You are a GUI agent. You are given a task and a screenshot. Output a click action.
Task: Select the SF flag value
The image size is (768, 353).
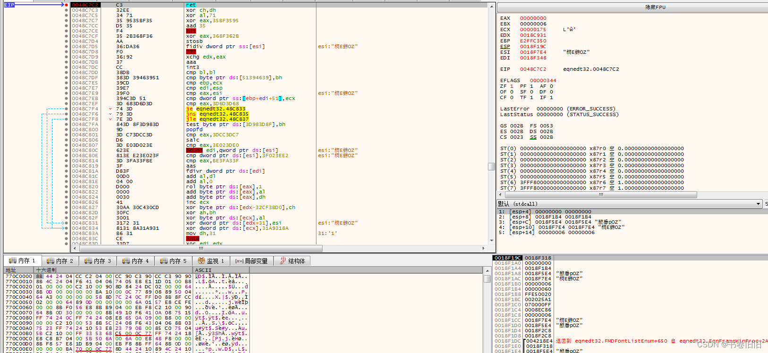pos(531,92)
